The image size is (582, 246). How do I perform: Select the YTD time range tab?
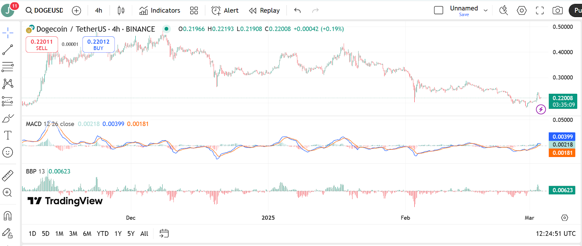coord(103,234)
